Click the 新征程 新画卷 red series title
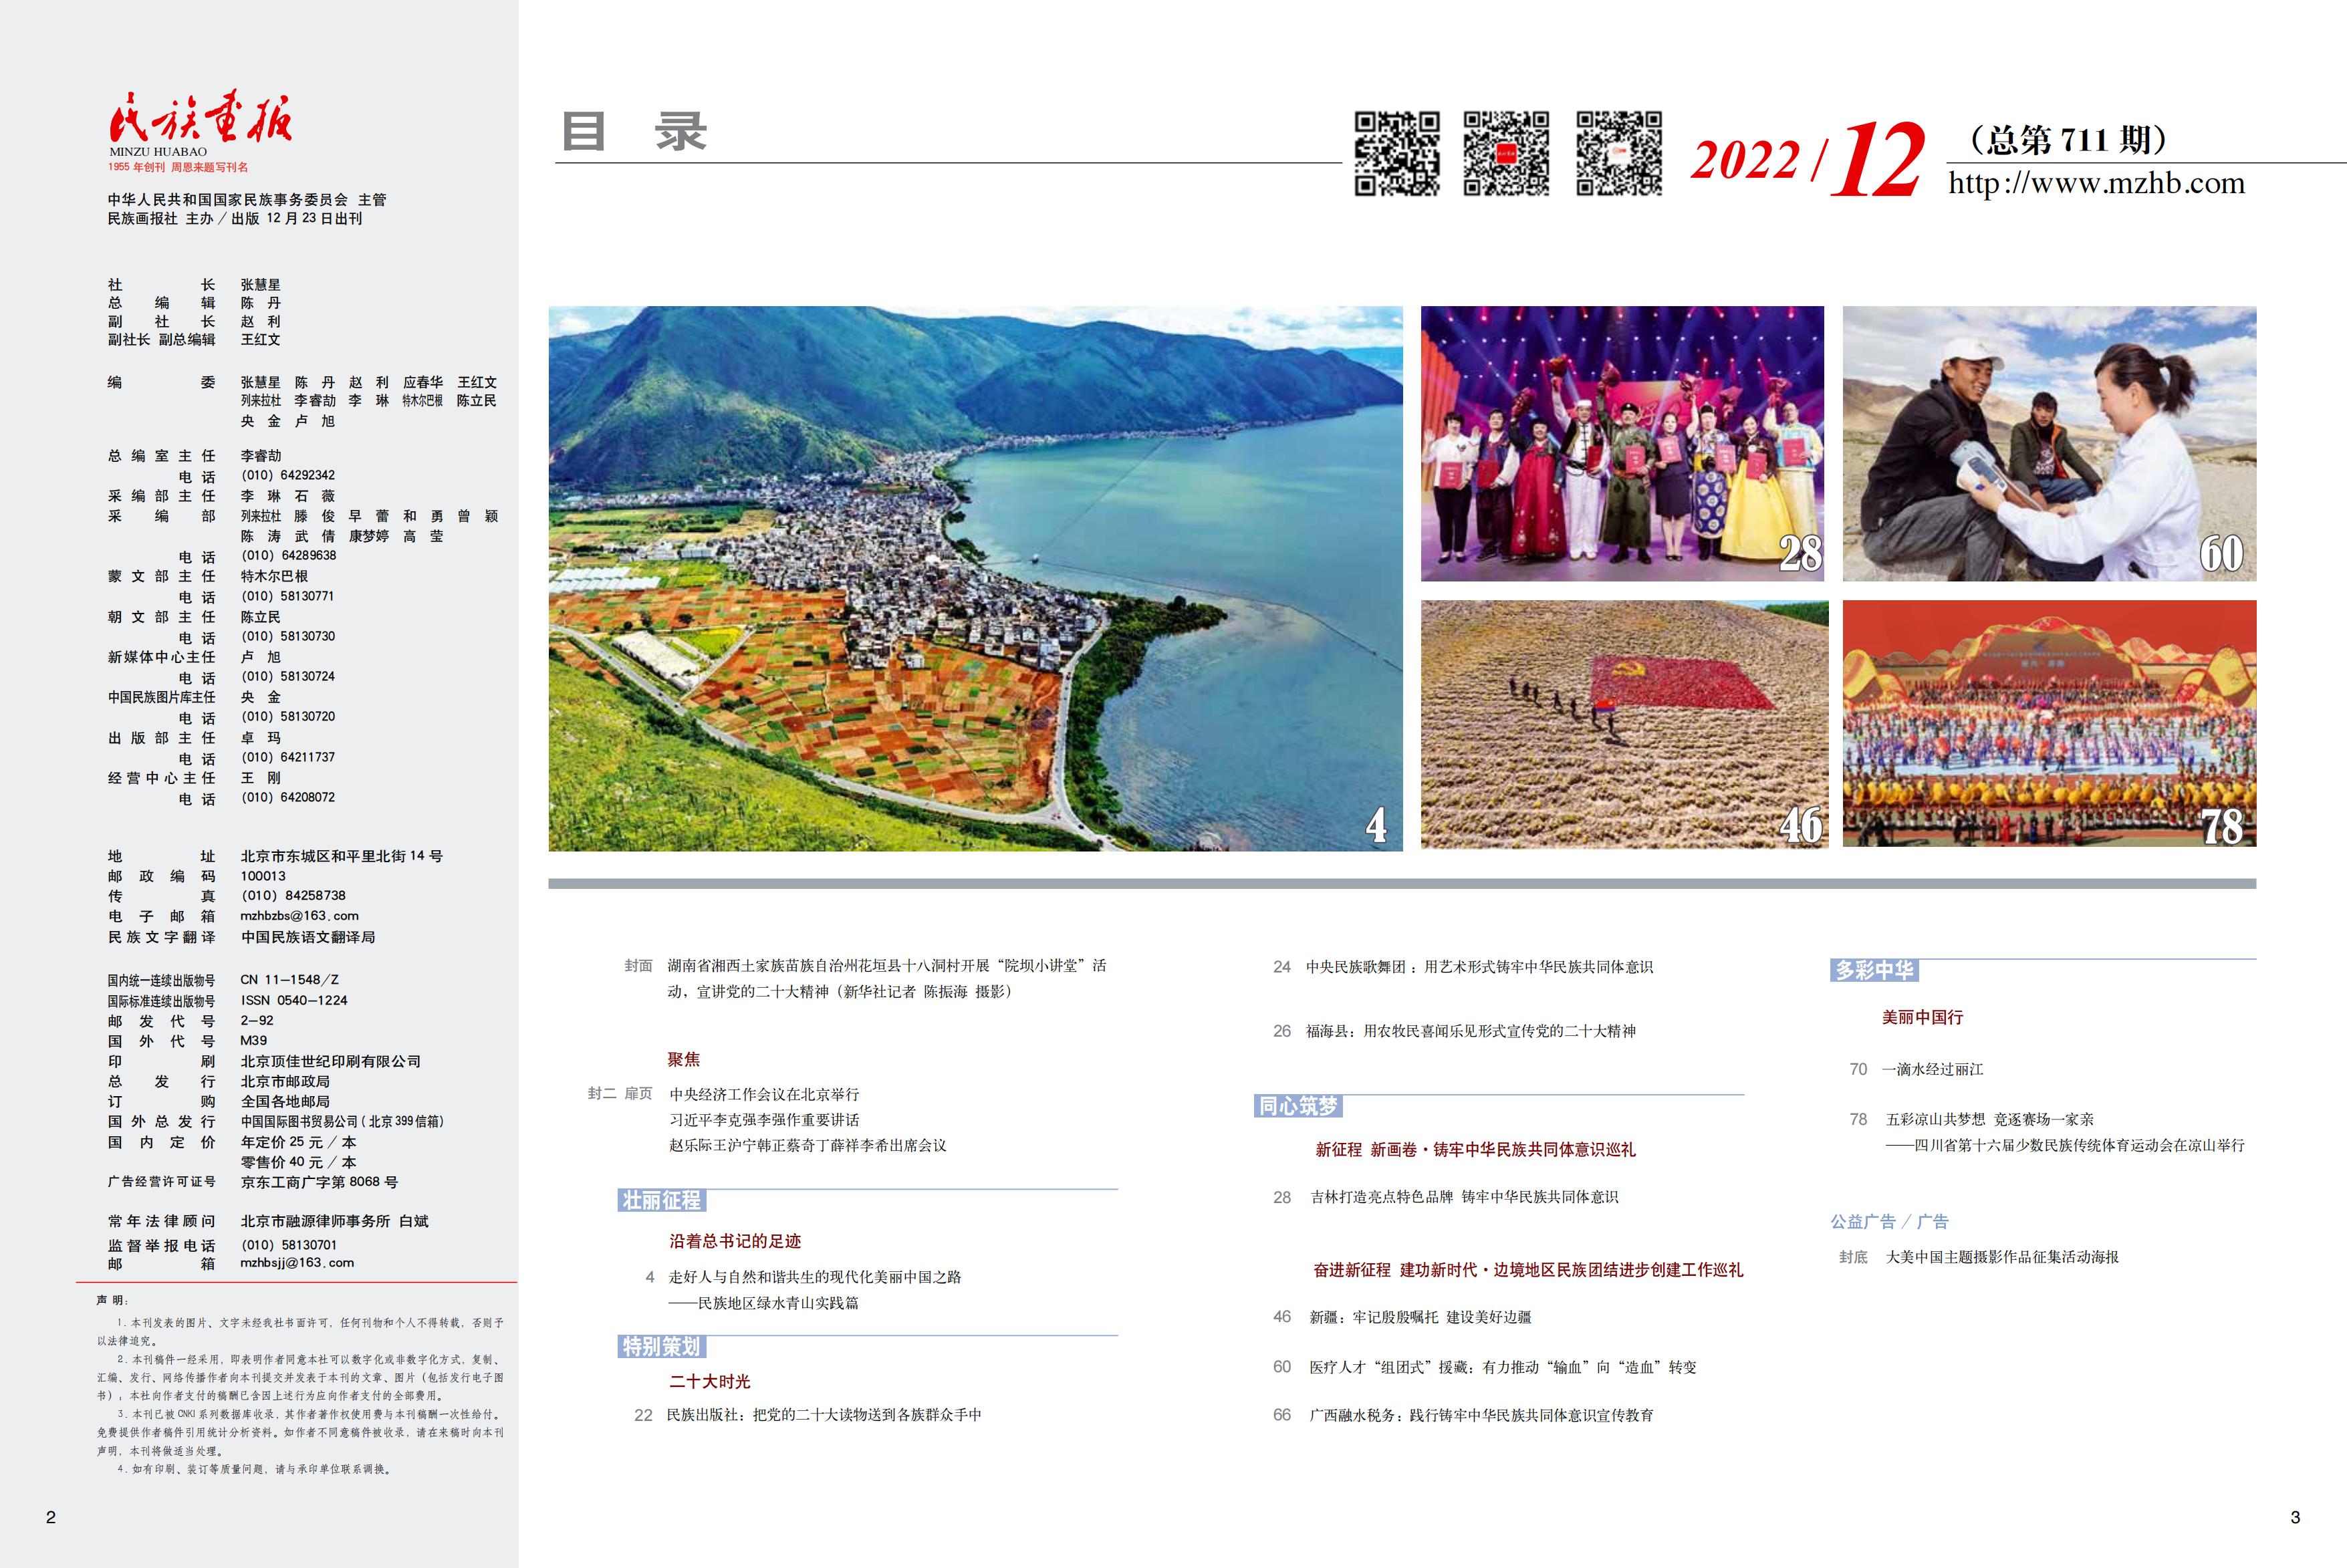The width and height of the screenshot is (2347, 1568). click(1475, 1150)
